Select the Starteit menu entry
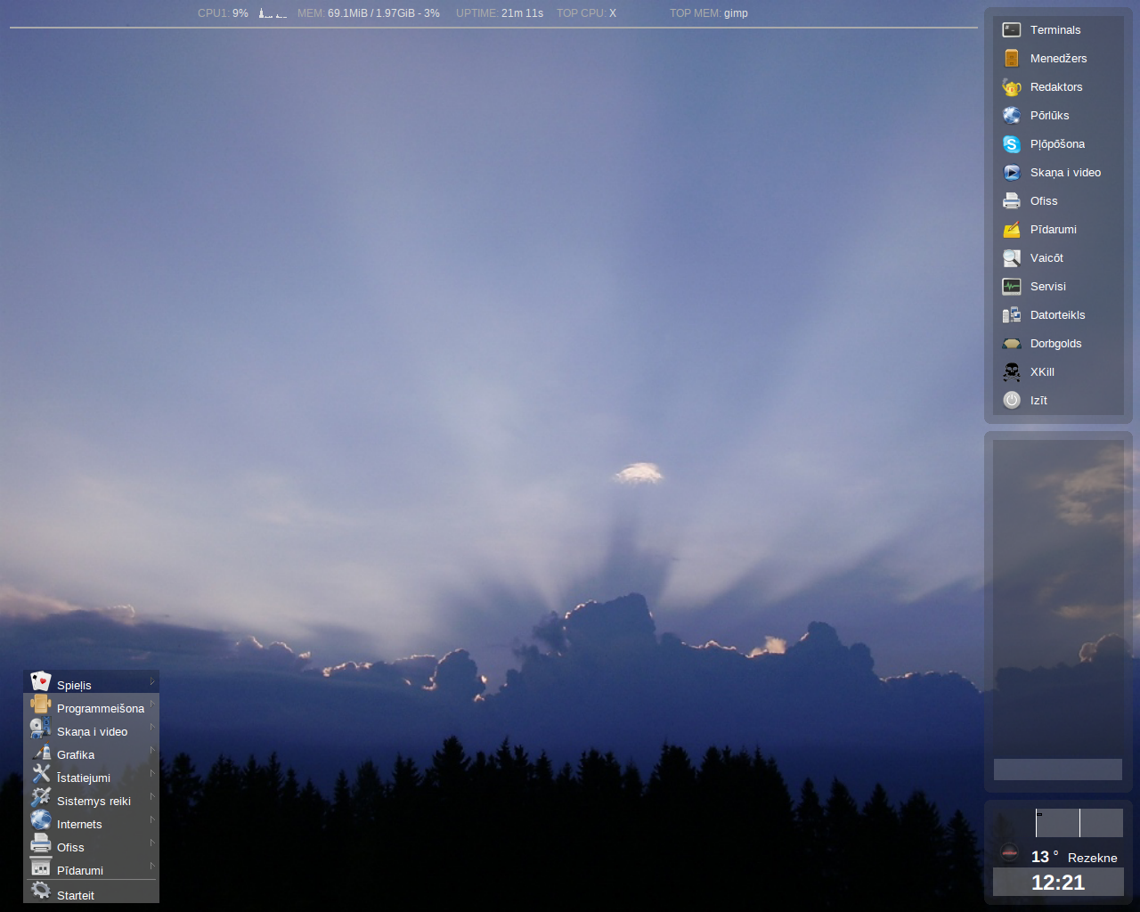The height and width of the screenshot is (912, 1140). tap(91, 892)
